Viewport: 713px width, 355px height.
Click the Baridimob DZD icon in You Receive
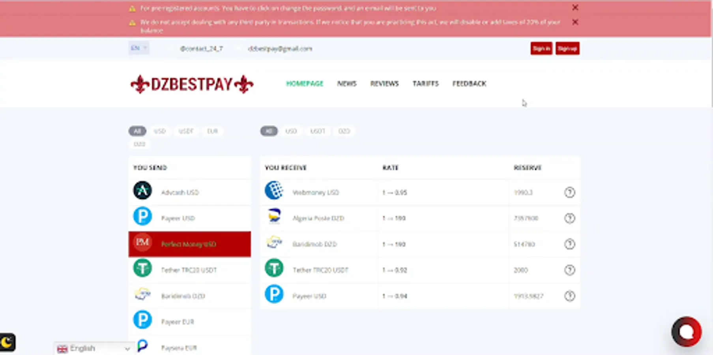pyautogui.click(x=274, y=242)
